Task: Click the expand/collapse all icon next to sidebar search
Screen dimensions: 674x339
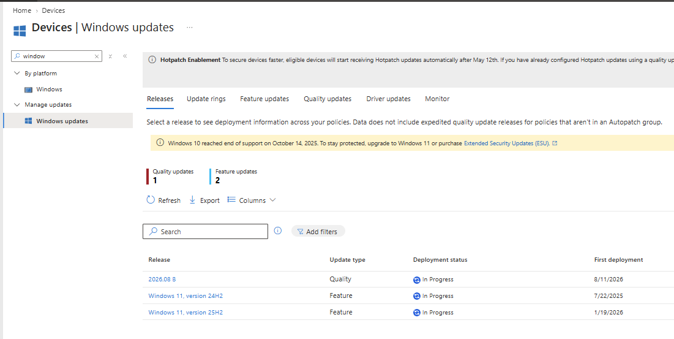Action: click(110, 56)
